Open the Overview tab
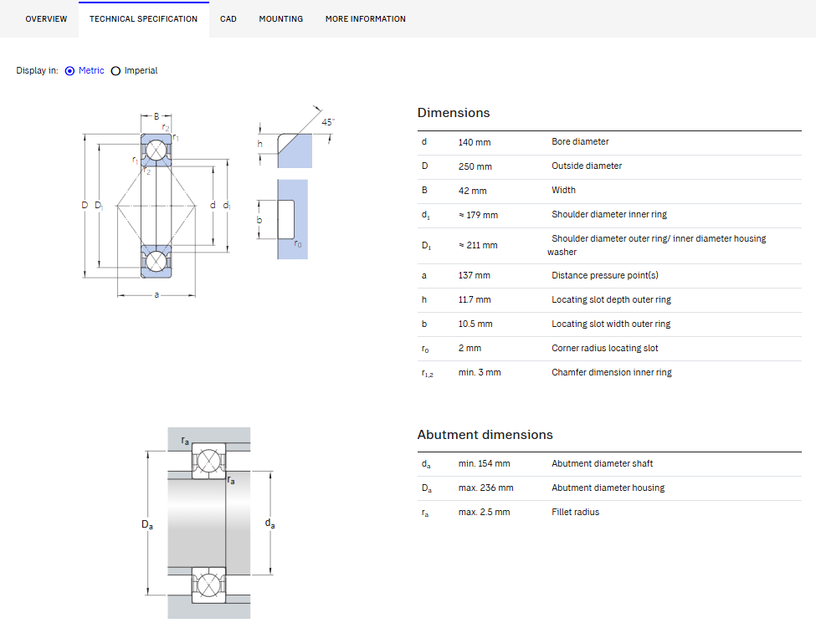Screen dimensions: 816x623 pyautogui.click(x=46, y=18)
